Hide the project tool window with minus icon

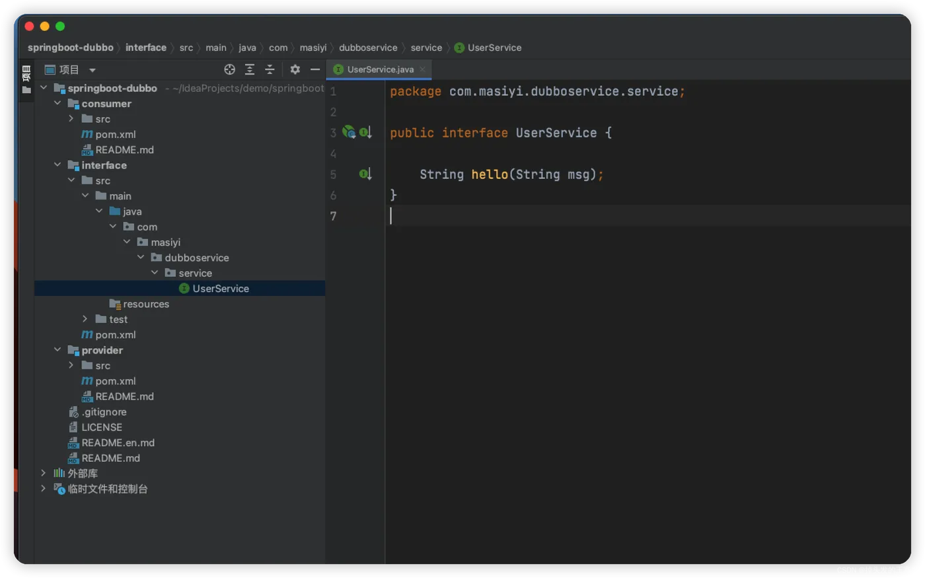(315, 69)
